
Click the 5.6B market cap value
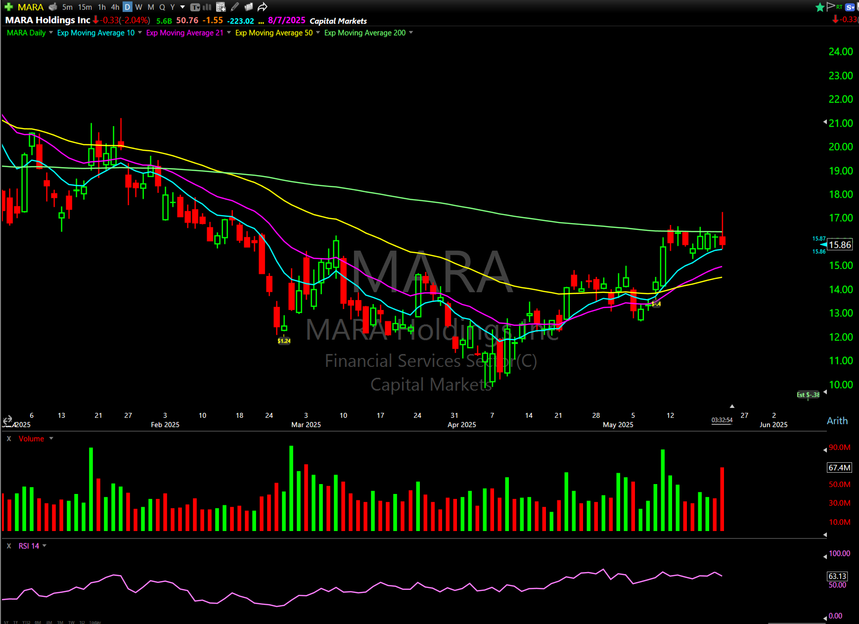coord(164,21)
